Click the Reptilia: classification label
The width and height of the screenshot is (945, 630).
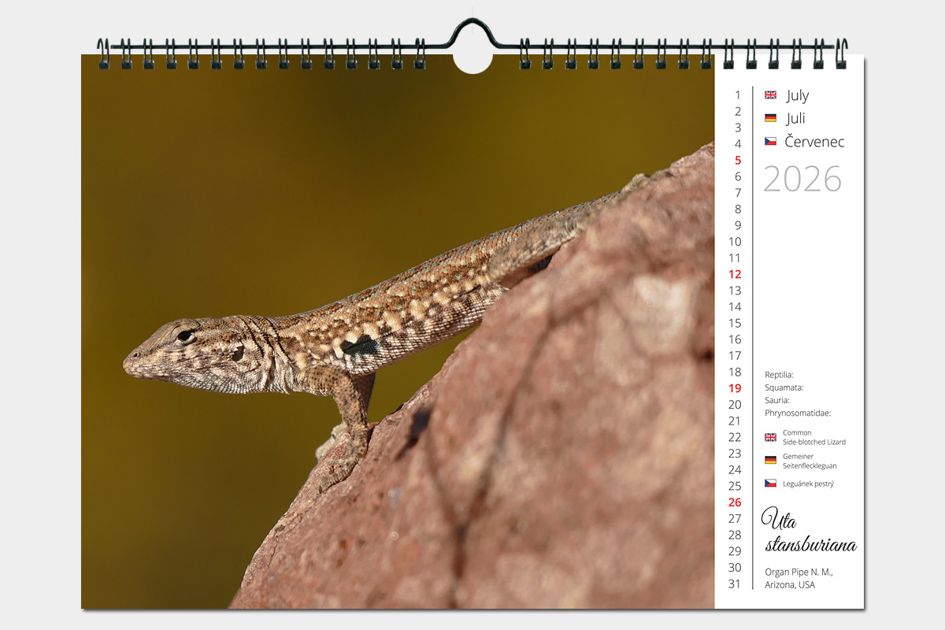(x=779, y=375)
